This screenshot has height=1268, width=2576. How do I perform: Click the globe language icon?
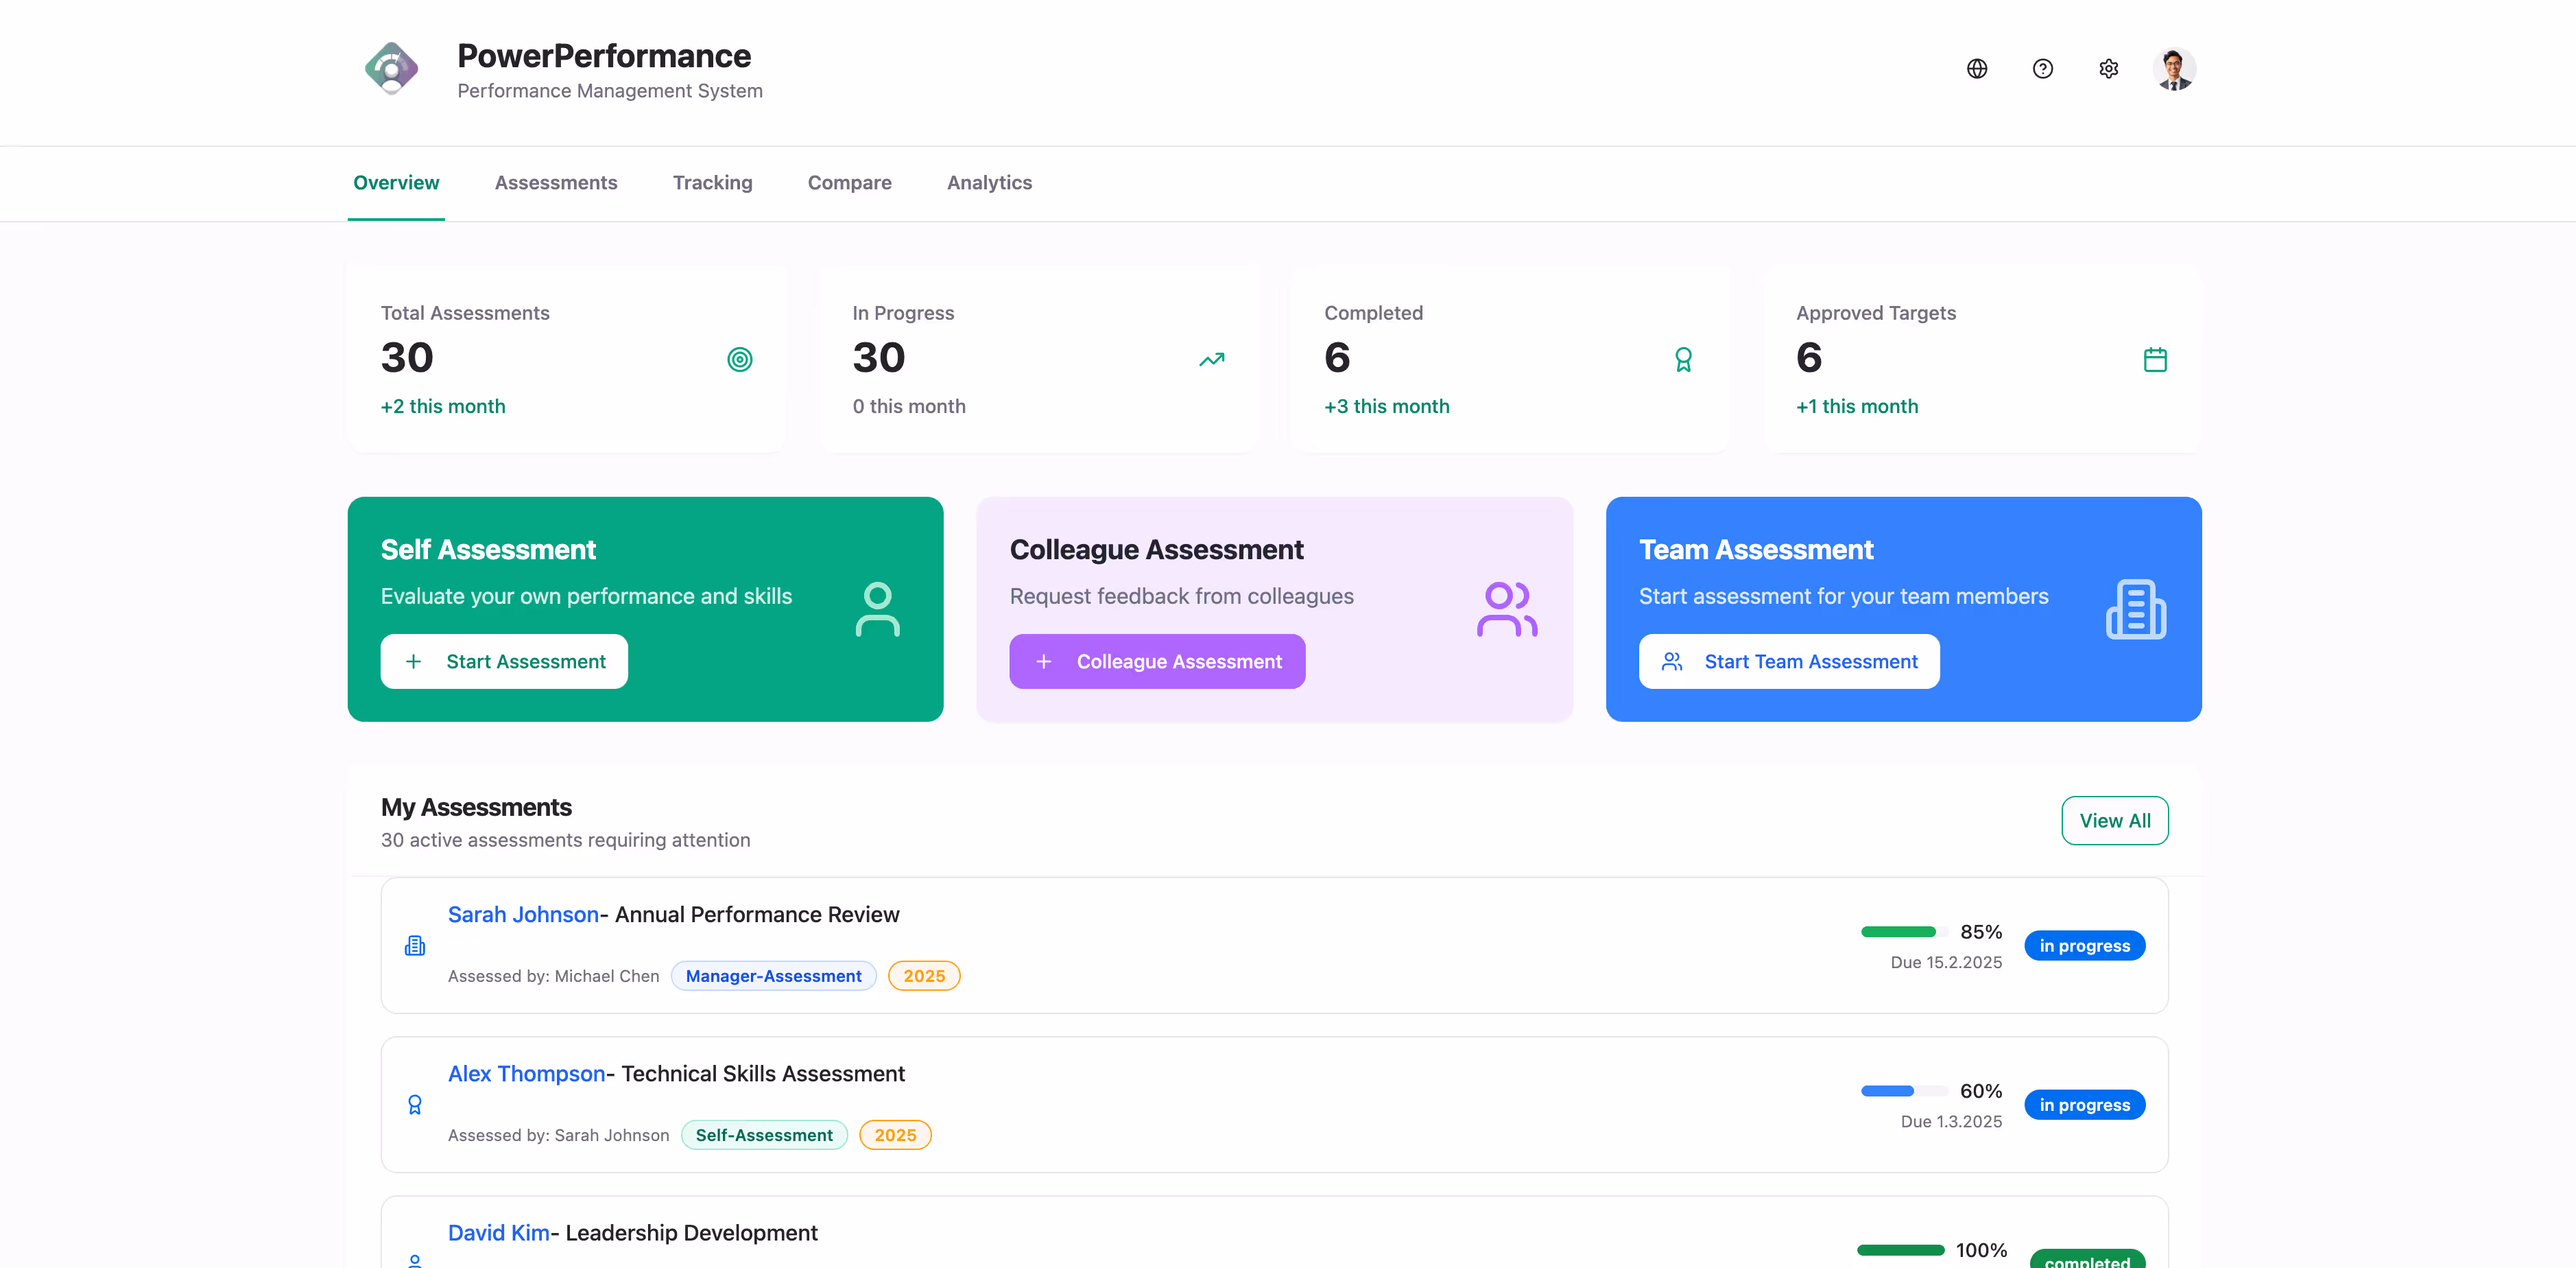[1976, 69]
